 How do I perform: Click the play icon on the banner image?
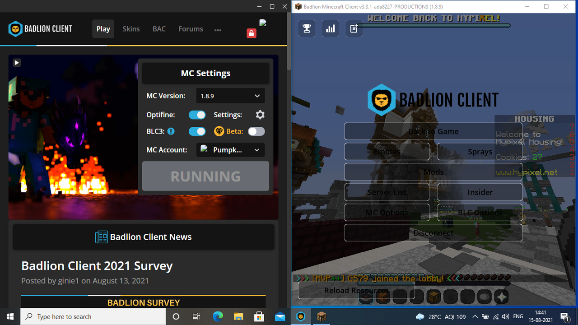coord(17,63)
